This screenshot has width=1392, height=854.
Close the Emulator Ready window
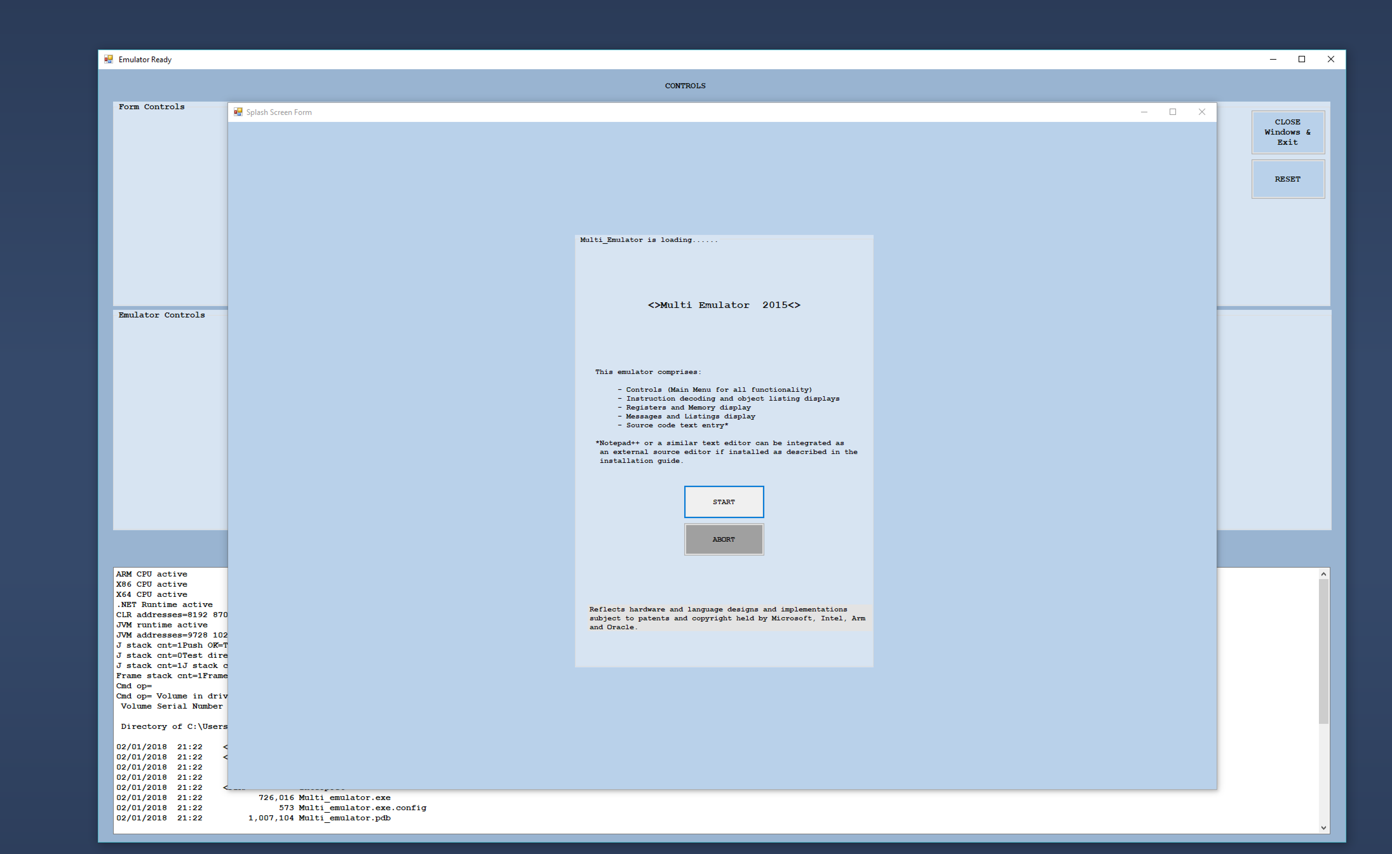[x=1330, y=59]
